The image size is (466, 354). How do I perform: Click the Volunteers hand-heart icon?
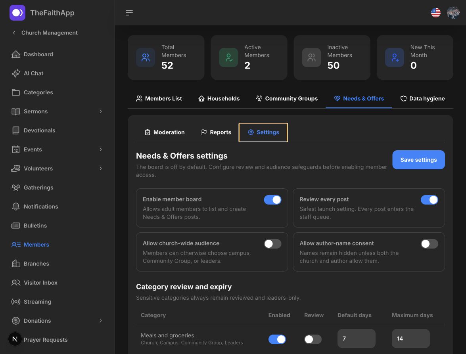pyautogui.click(x=16, y=168)
